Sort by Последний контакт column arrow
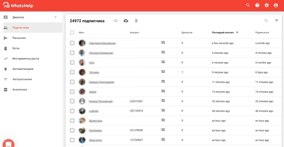284x147 pixels. pos(237,33)
